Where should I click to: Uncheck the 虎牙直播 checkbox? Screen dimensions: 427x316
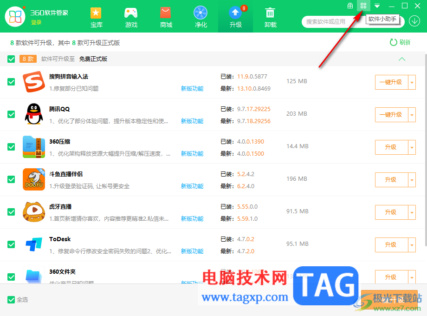click(x=11, y=212)
